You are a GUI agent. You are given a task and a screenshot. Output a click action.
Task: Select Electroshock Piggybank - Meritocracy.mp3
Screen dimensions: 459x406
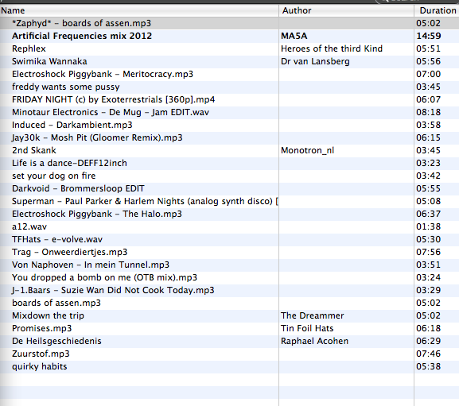[x=229, y=74]
